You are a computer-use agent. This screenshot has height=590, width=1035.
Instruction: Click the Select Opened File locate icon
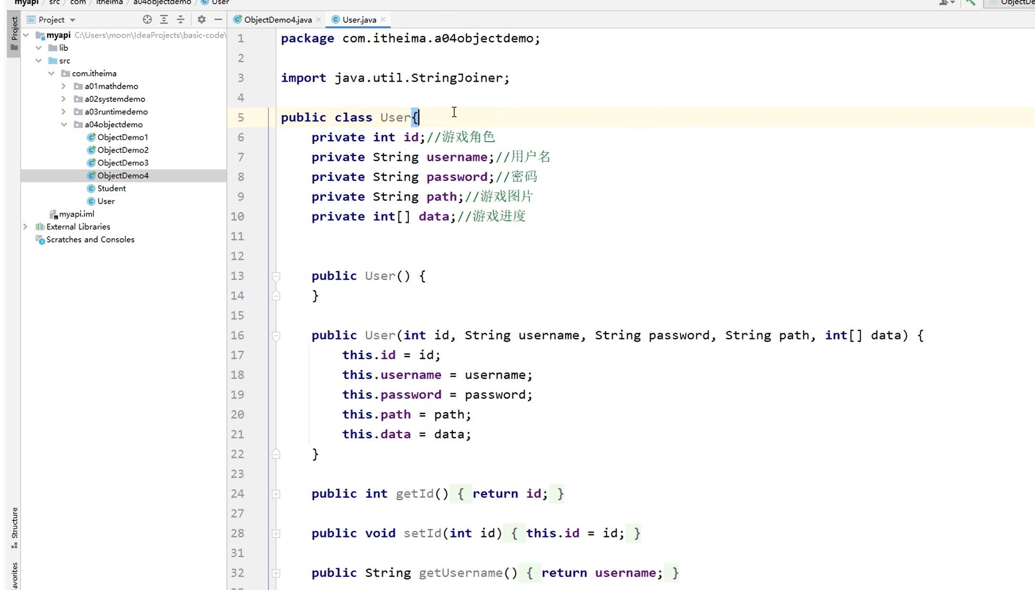pos(147,20)
